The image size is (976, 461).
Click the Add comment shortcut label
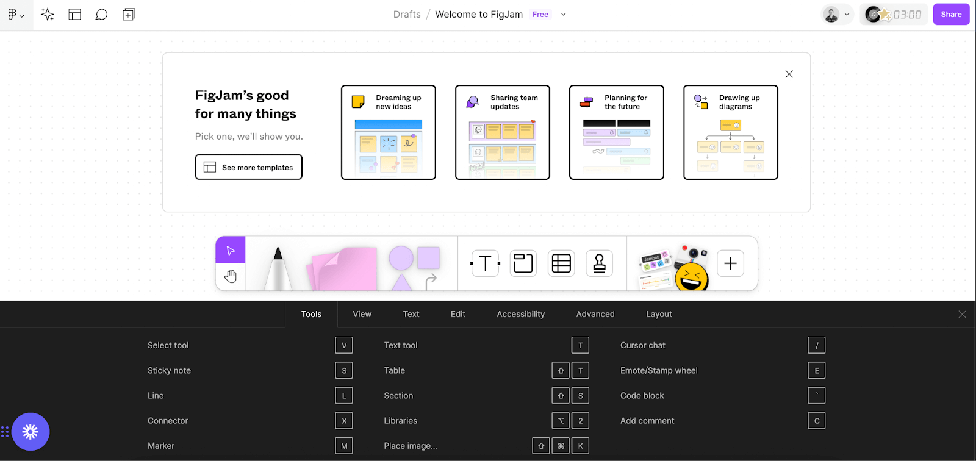coord(647,421)
